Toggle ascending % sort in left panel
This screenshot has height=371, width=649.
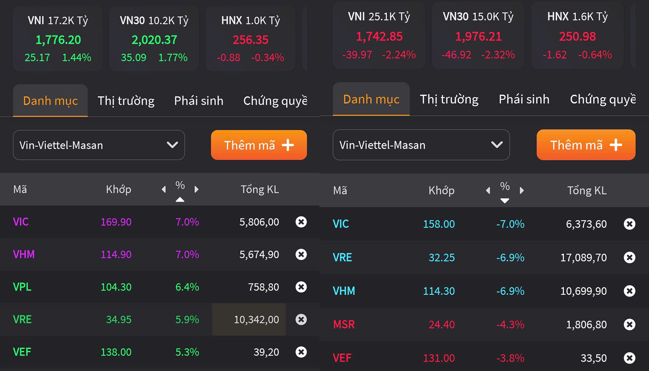click(x=180, y=200)
